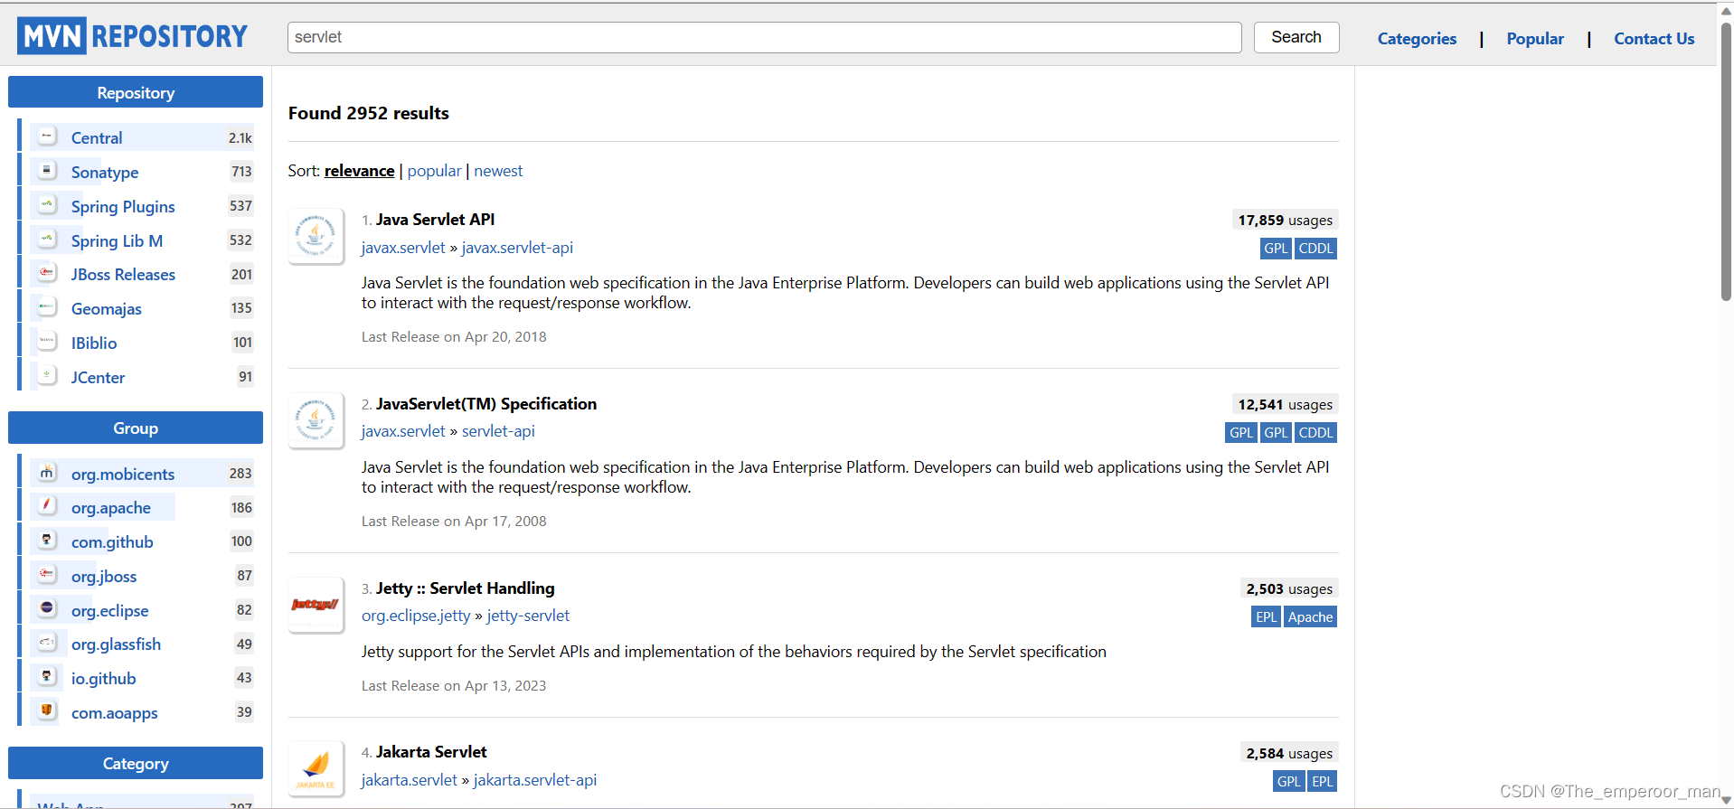Viewport: 1734px width, 809px height.
Task: Click the JCenter repository icon
Action: point(47,376)
